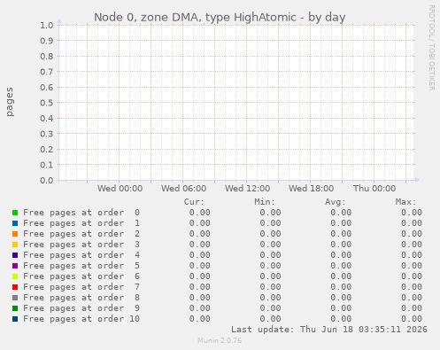This screenshot has width=440, height=350.
Task: Select 'Free pages at order 5' label
Action: click(81, 266)
